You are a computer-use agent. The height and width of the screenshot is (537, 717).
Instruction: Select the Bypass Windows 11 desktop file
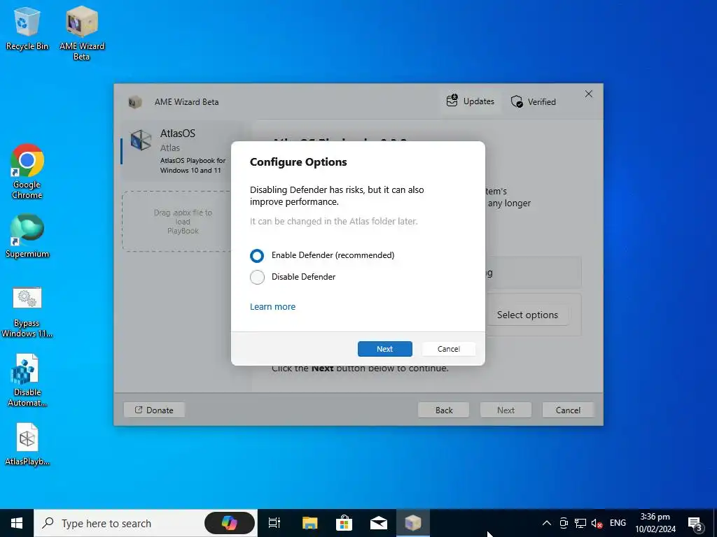[27, 313]
